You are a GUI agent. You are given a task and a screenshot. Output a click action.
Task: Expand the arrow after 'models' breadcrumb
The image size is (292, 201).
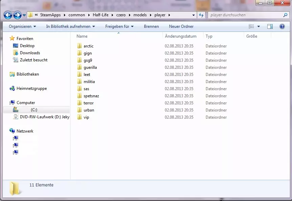(x=151, y=15)
